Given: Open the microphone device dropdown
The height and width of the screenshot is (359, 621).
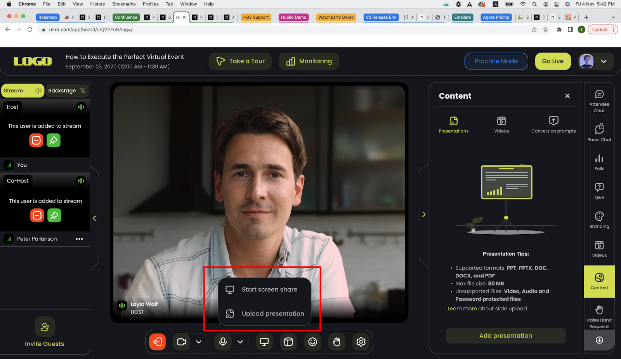Looking at the screenshot, I should coord(240,342).
